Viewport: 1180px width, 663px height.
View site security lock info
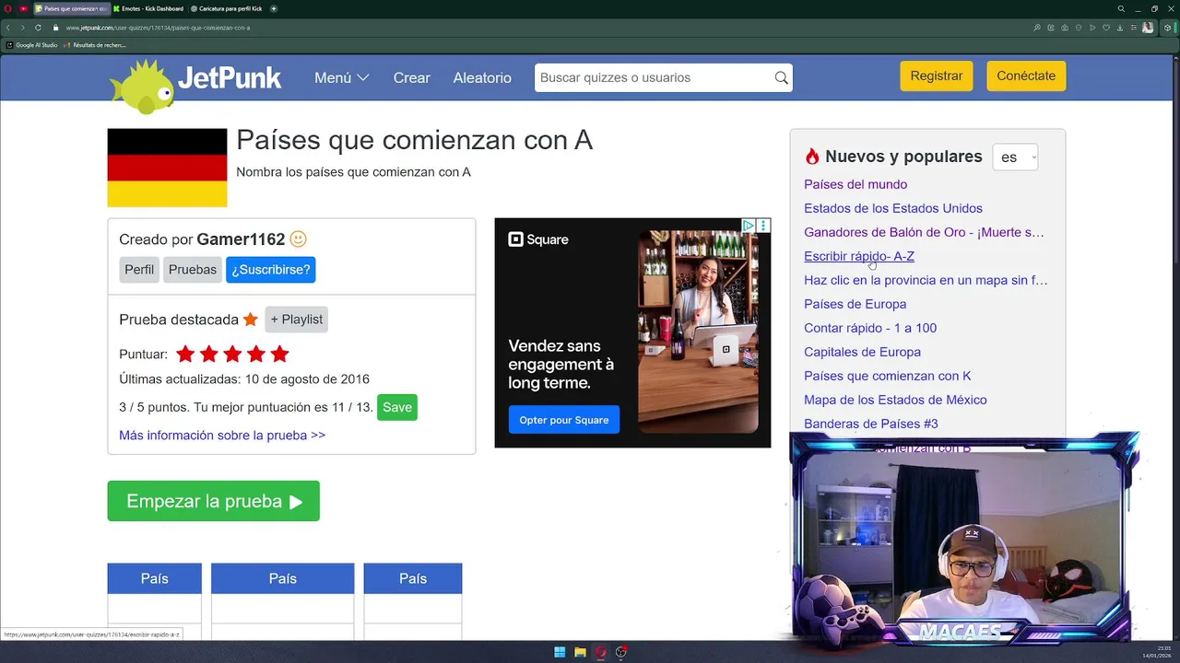tap(55, 28)
